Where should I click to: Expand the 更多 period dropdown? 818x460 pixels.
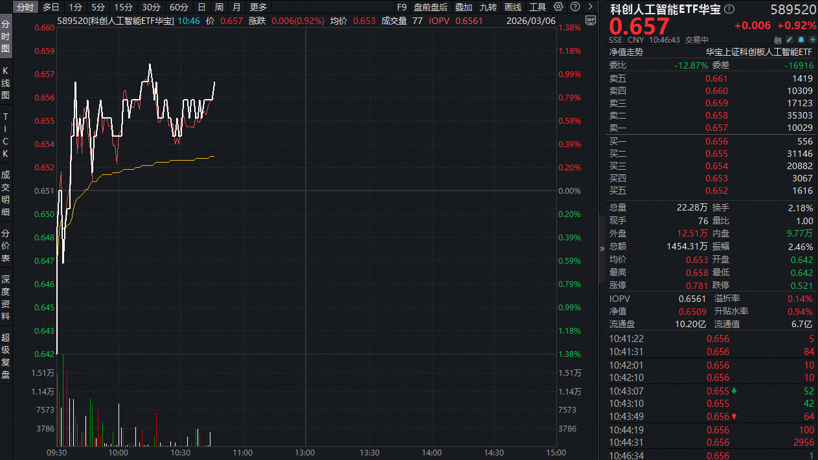(258, 7)
